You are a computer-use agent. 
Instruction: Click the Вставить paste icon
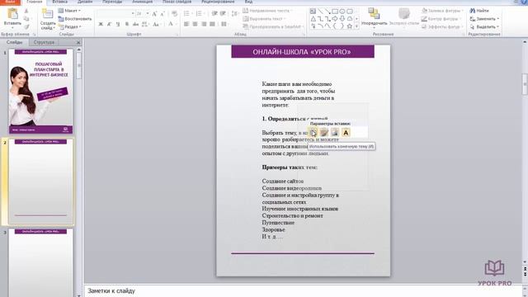12,14
